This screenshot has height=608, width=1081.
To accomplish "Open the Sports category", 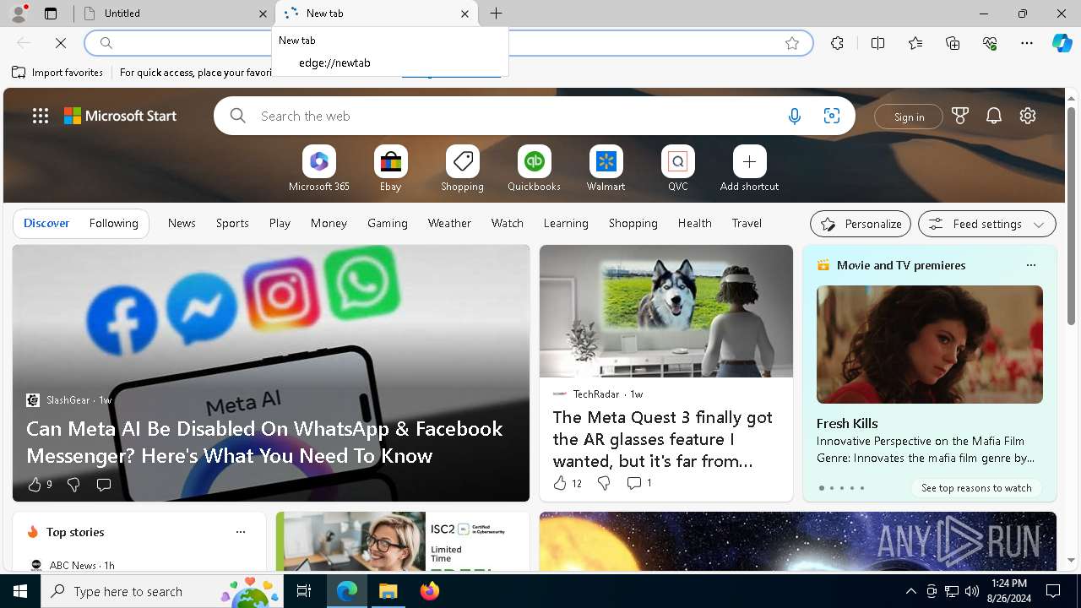I will click(x=232, y=224).
